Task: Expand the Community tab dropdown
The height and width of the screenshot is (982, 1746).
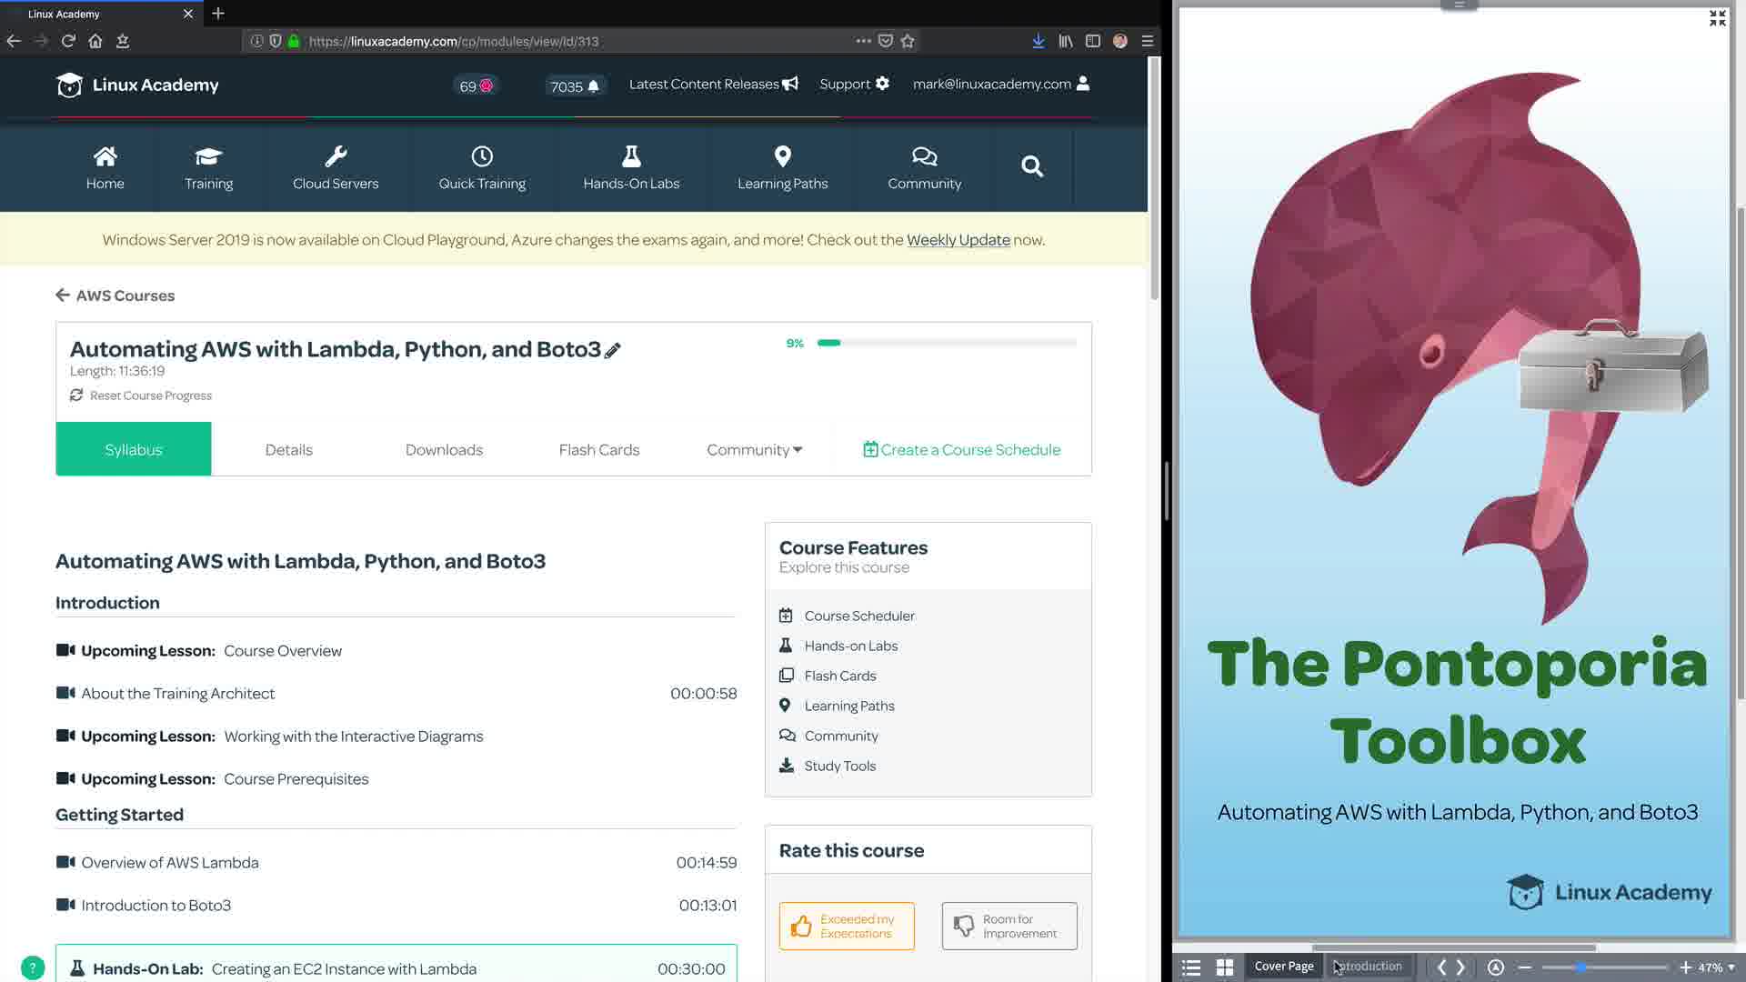Action: click(754, 449)
